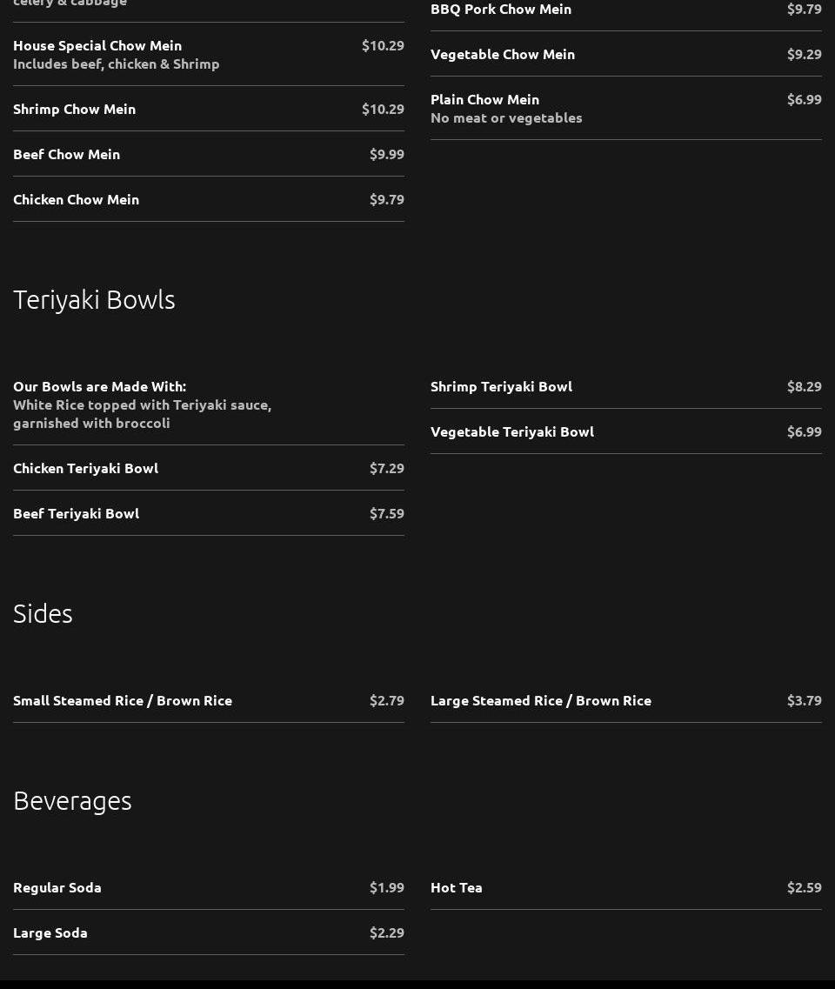This screenshot has width=835, height=989.
Task: Select Shrimp Chow Mein menu item
Action: tap(75, 109)
